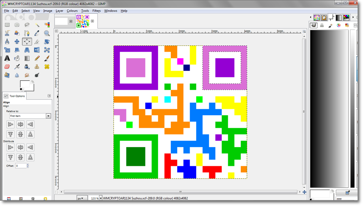
Task: Reset toolbox colours to black and white
Action: point(21,89)
